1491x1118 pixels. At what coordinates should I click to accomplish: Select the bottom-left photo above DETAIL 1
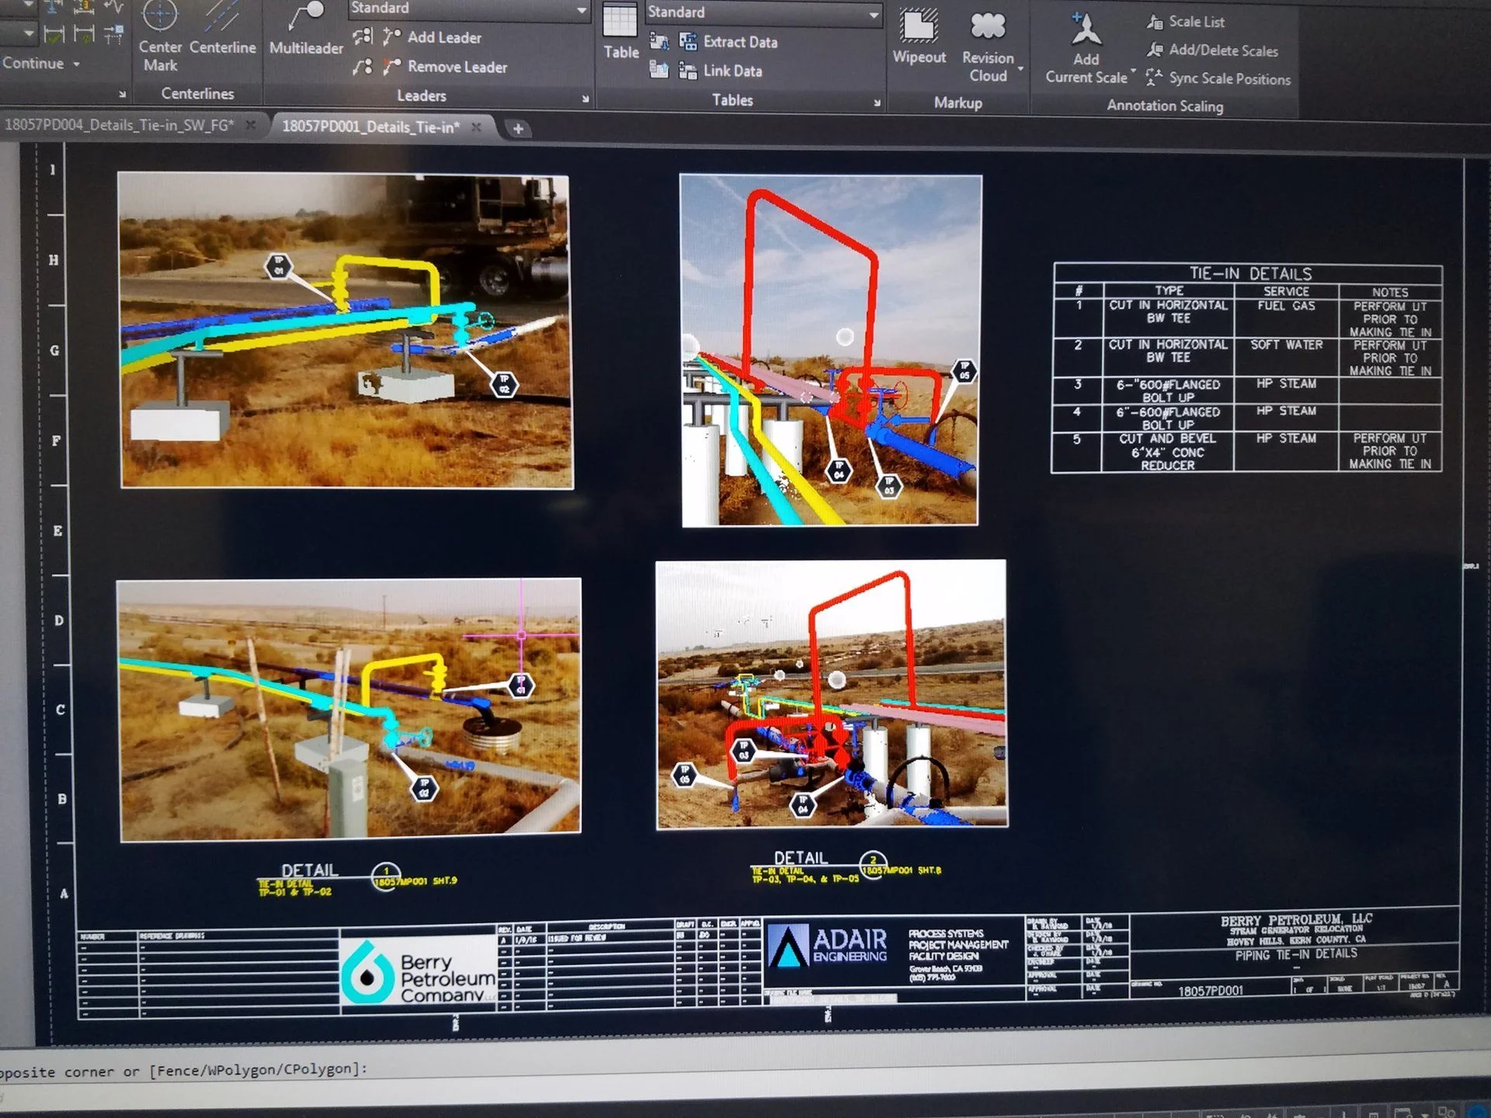349,709
